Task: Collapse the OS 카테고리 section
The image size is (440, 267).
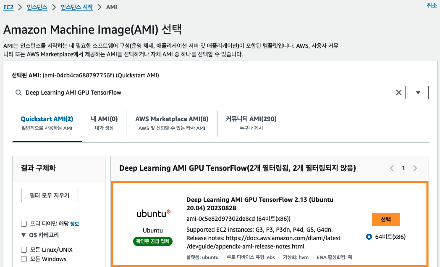Action: (40, 235)
